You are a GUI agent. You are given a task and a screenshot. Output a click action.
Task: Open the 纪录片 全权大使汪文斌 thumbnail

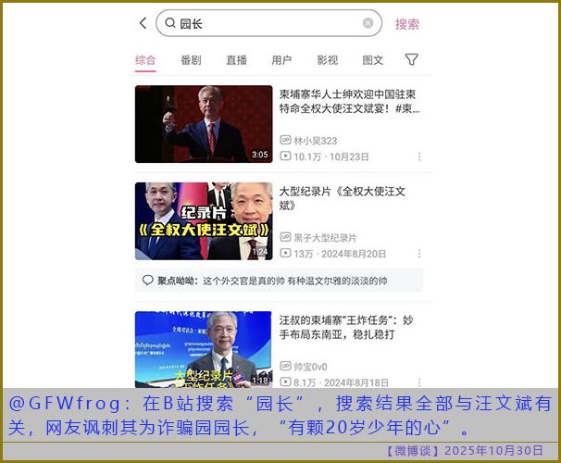pyautogui.click(x=204, y=220)
